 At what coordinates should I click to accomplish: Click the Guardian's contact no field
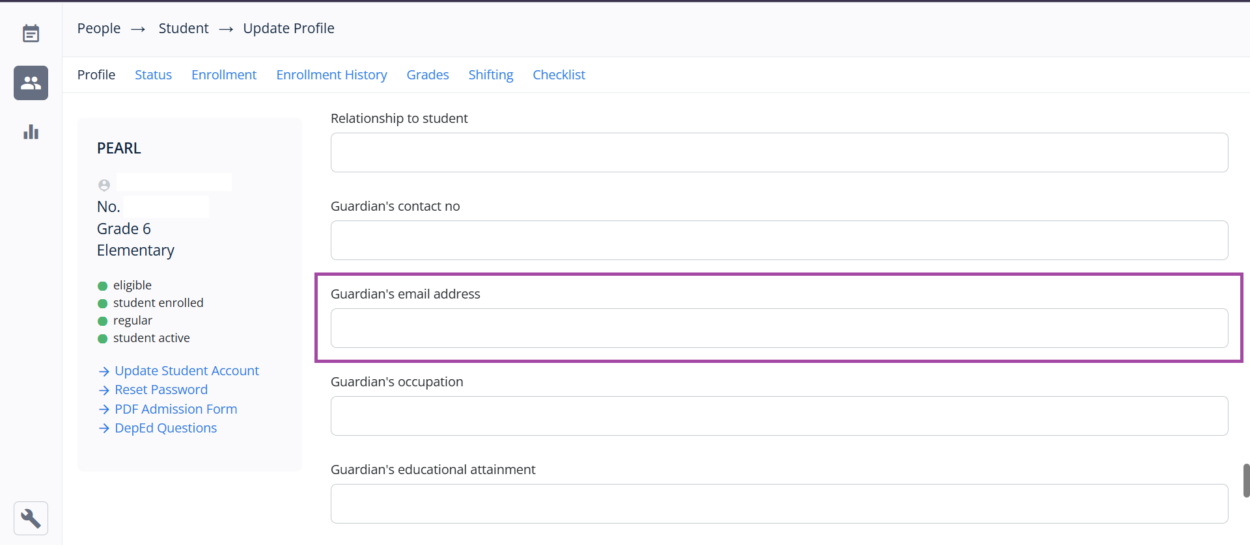[x=779, y=241]
